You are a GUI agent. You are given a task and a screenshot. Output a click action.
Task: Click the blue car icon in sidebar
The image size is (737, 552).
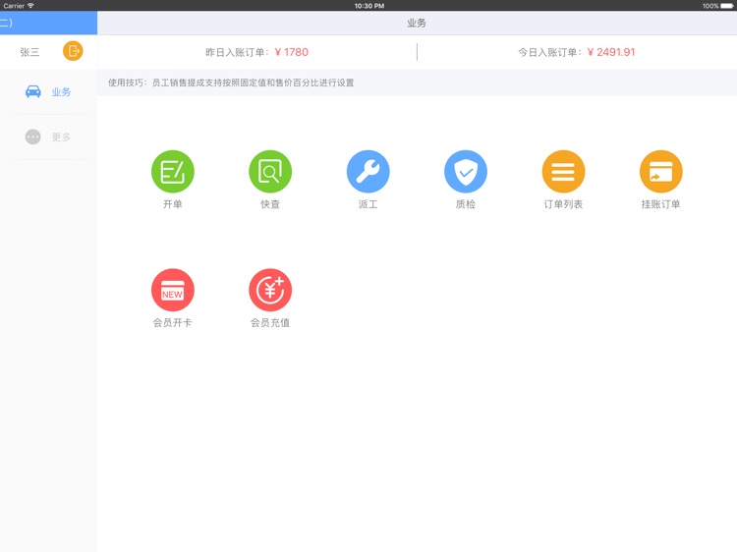pyautogui.click(x=32, y=91)
